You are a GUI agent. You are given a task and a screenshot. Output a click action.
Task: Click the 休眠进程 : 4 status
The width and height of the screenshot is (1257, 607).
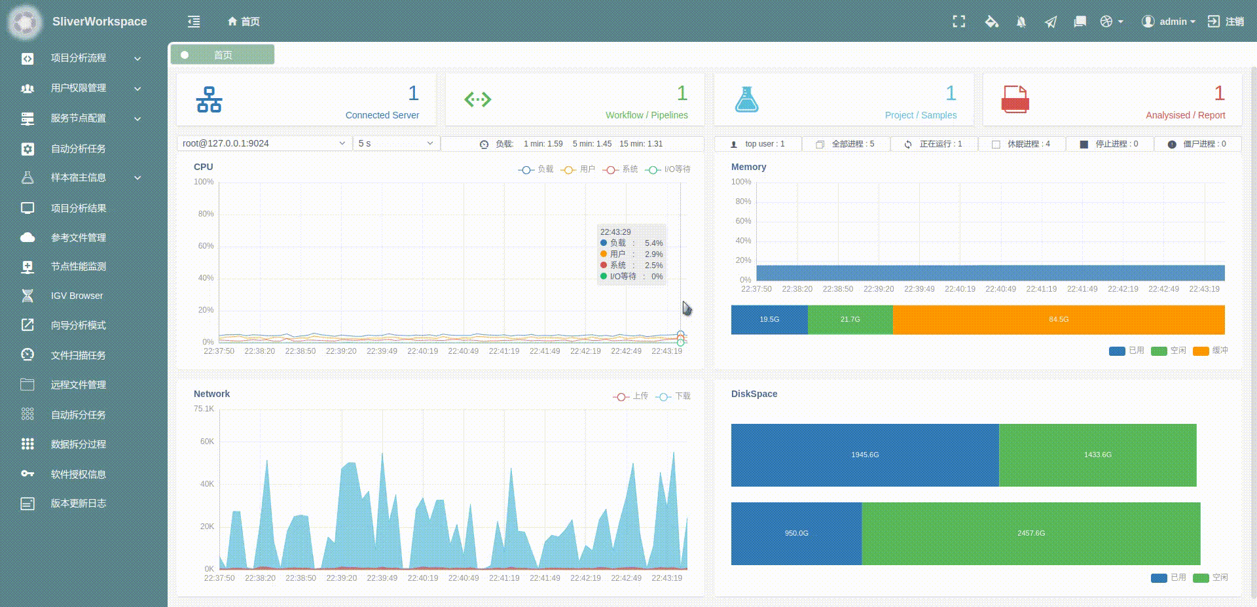1022,144
